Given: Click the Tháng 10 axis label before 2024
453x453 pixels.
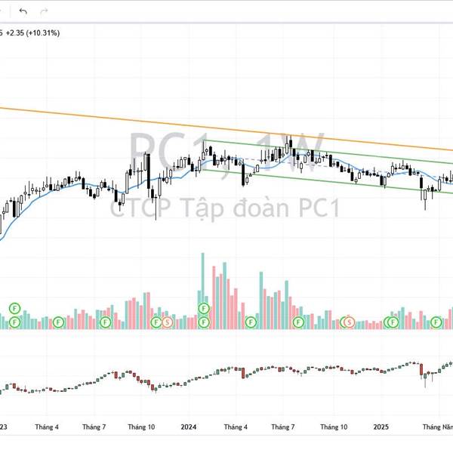Looking at the screenshot, I should (141, 427).
